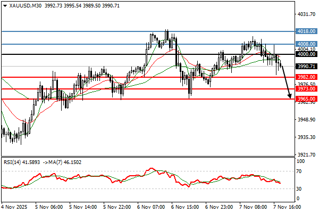
Task: Click the 3921.70 price scale value
Action: click(x=306, y=155)
